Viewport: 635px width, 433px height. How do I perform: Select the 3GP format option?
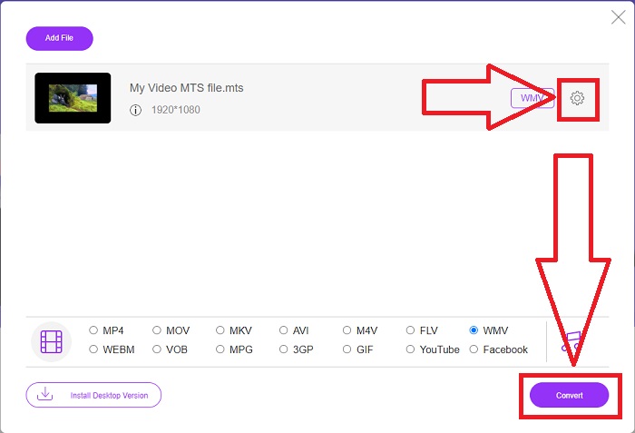[x=284, y=349]
